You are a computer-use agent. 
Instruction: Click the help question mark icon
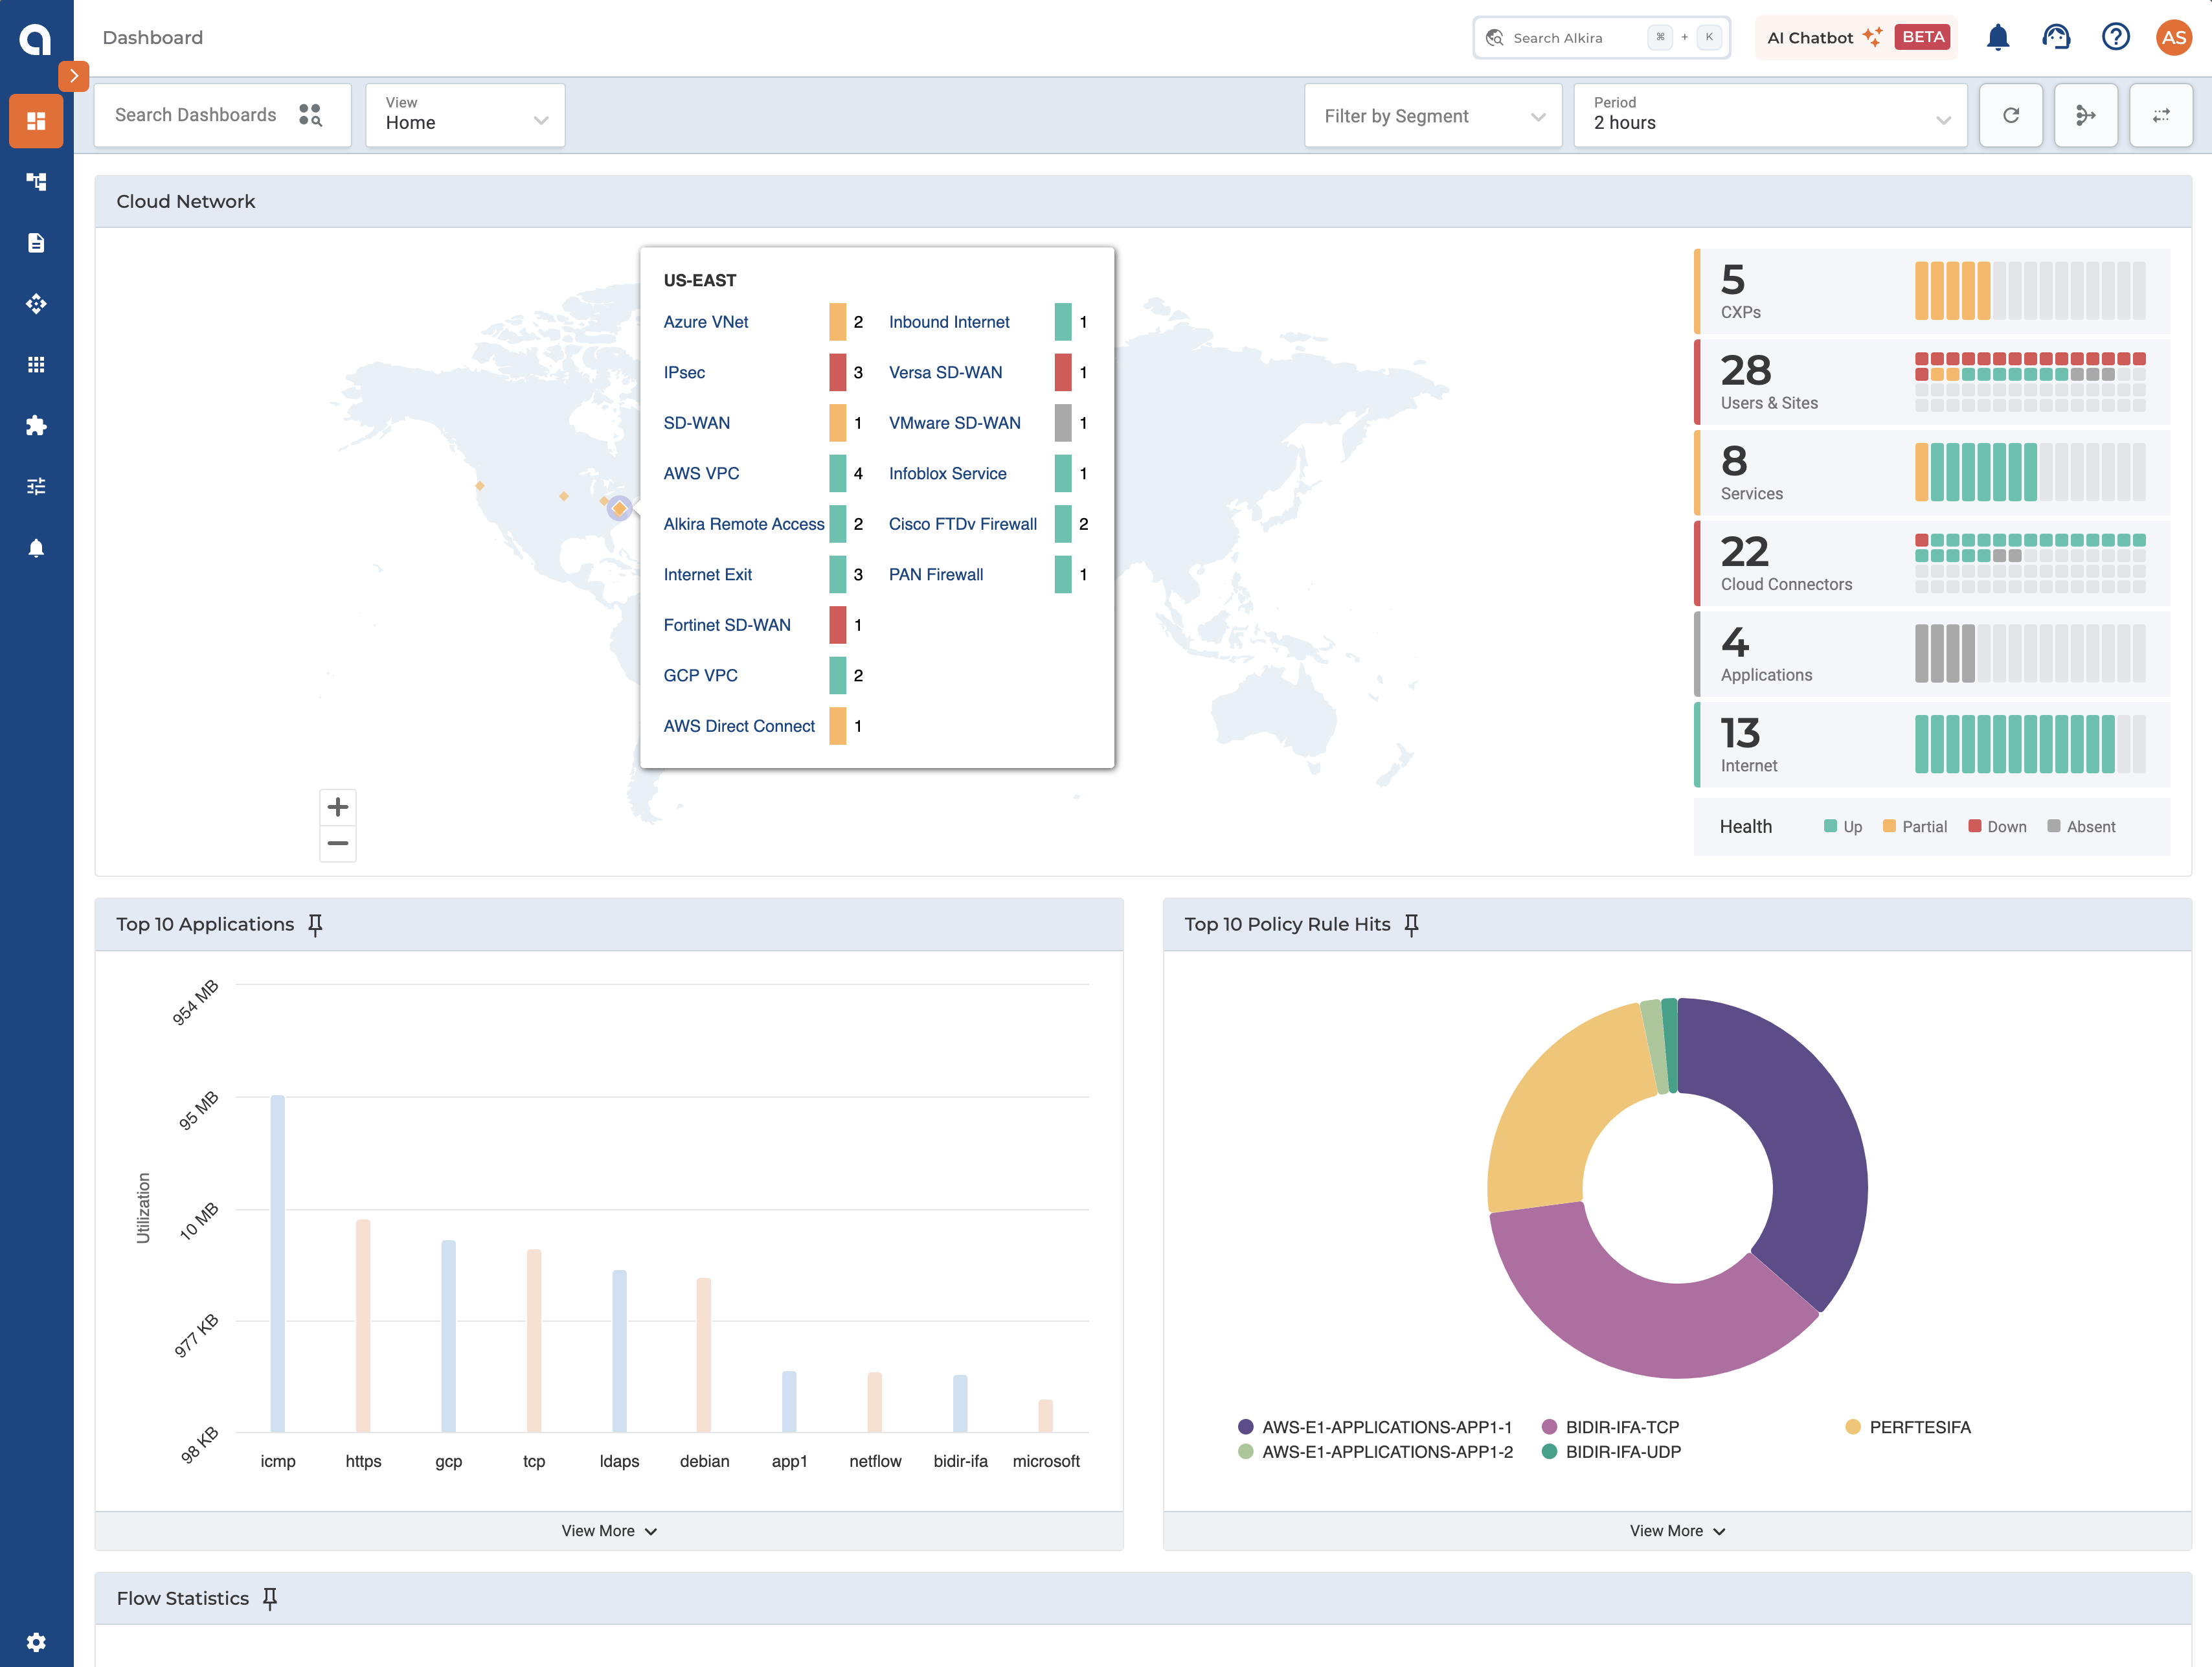2115,37
